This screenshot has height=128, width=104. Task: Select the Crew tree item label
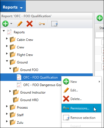pyautogui.click(x=20, y=47)
